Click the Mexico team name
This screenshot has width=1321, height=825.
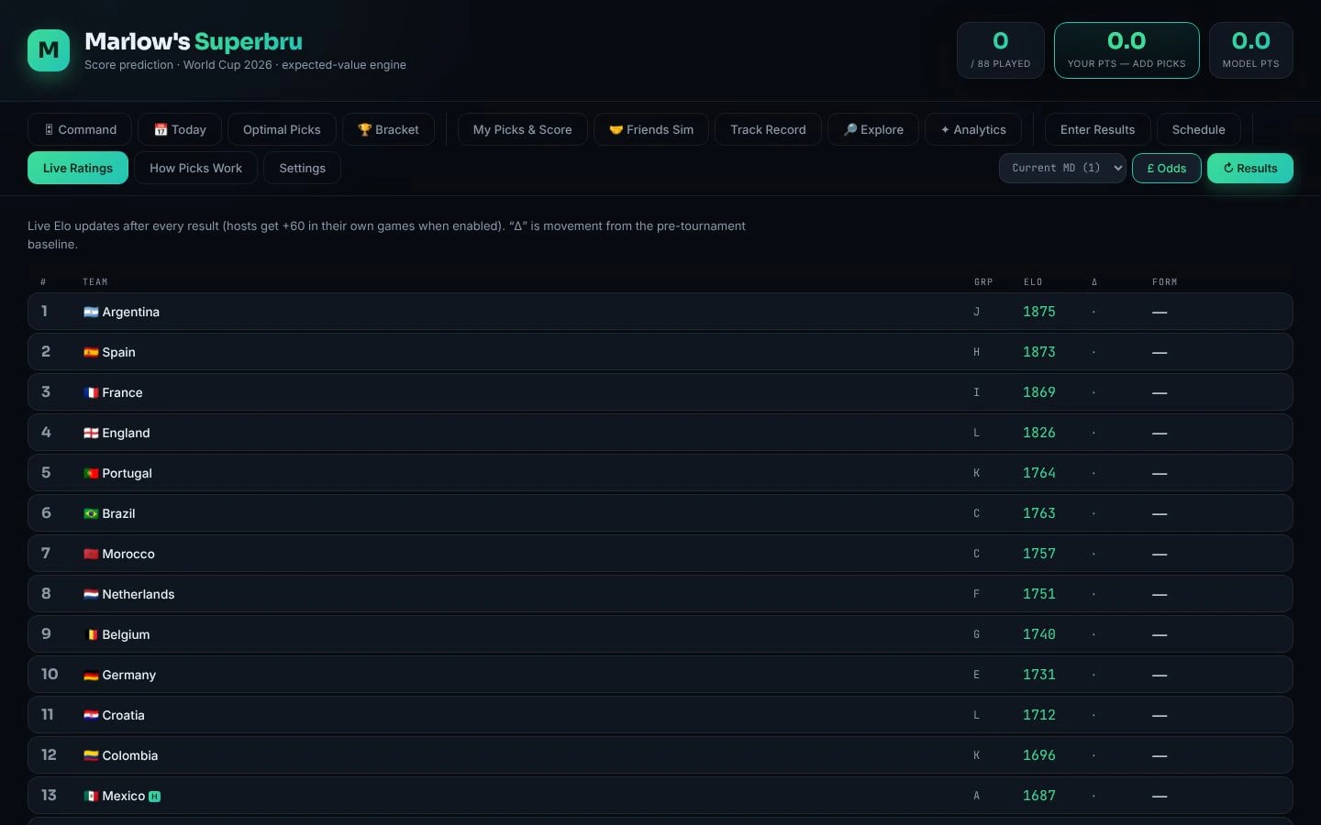[x=123, y=796]
